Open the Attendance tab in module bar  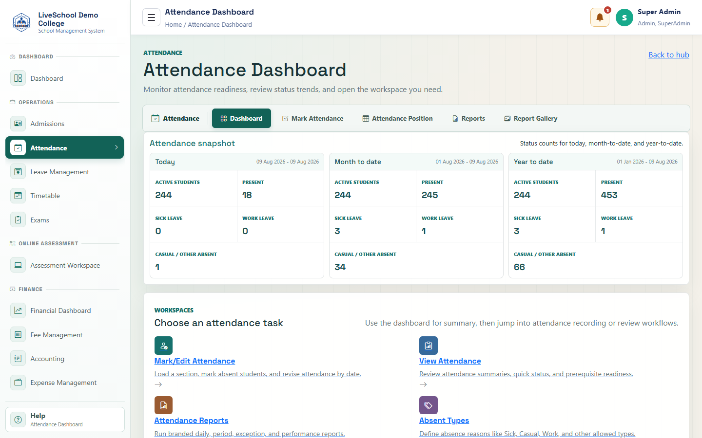(x=175, y=118)
